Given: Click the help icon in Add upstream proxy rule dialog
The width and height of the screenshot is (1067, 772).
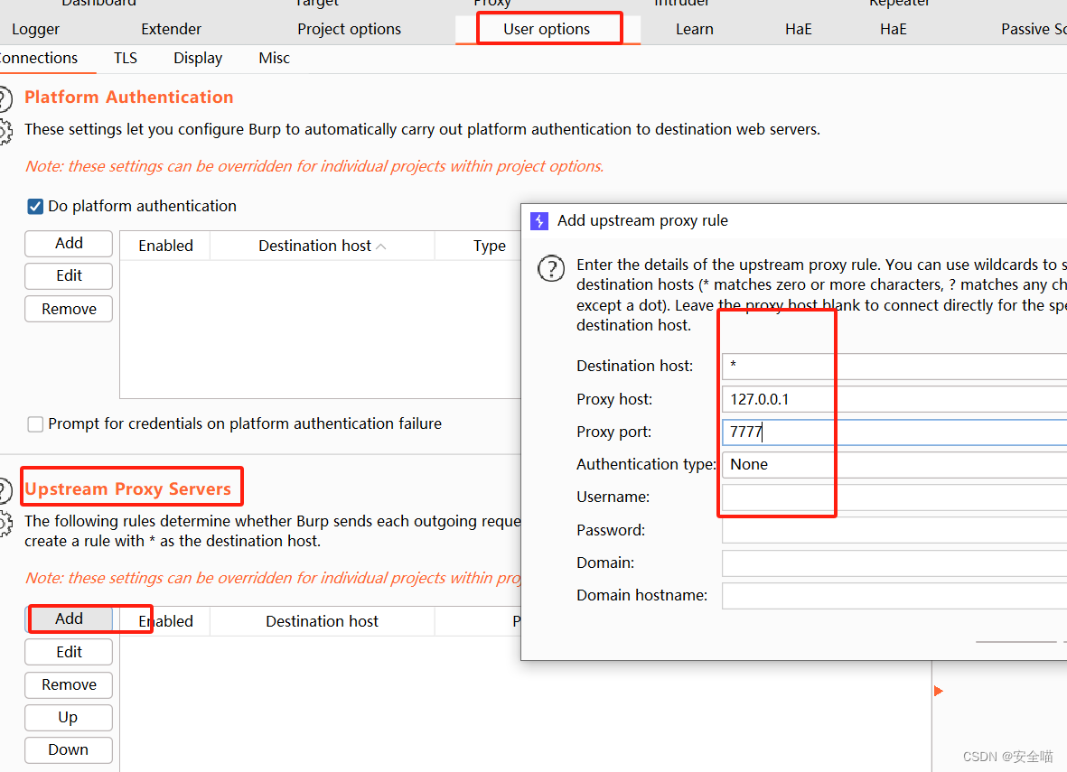Looking at the screenshot, I should pyautogui.click(x=551, y=269).
